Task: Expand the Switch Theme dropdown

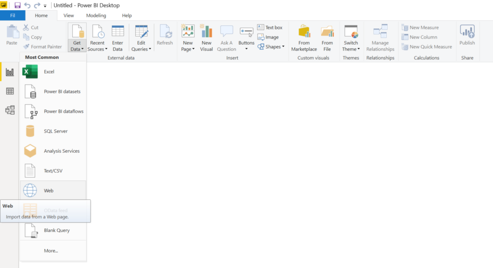Action: point(350,49)
